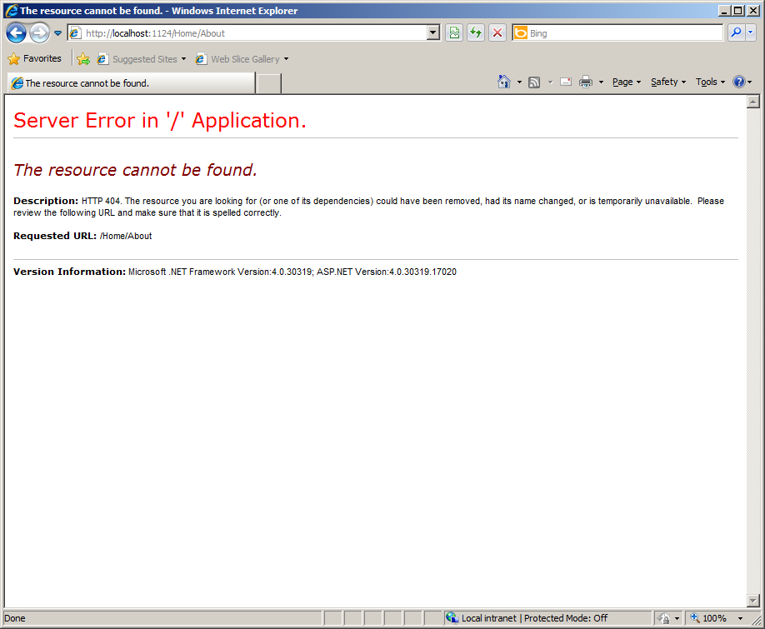Open the recent pages dropdown arrow
The image size is (765, 629).
pos(57,33)
